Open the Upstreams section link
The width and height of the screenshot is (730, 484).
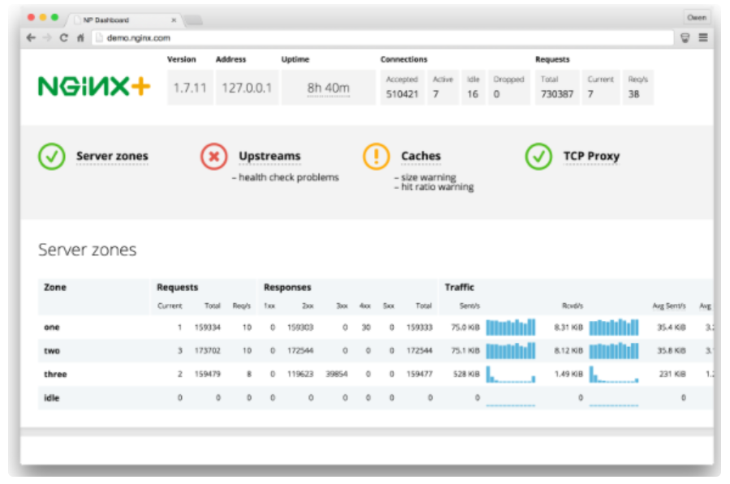269,156
